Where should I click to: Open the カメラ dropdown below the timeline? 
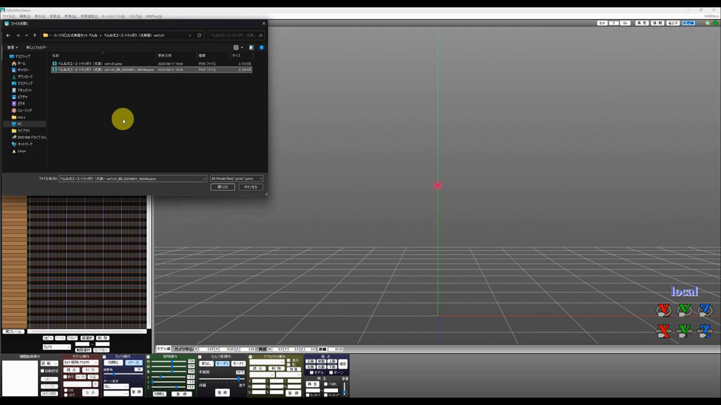tap(57, 347)
